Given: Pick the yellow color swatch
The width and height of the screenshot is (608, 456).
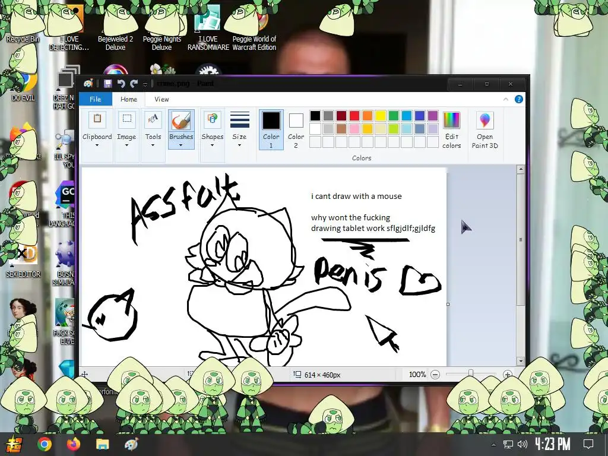Looking at the screenshot, I should (381, 116).
